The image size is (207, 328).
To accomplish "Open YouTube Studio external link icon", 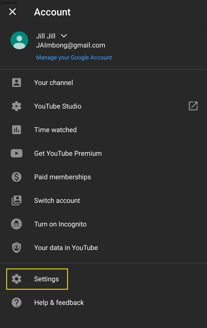I will [x=193, y=106].
